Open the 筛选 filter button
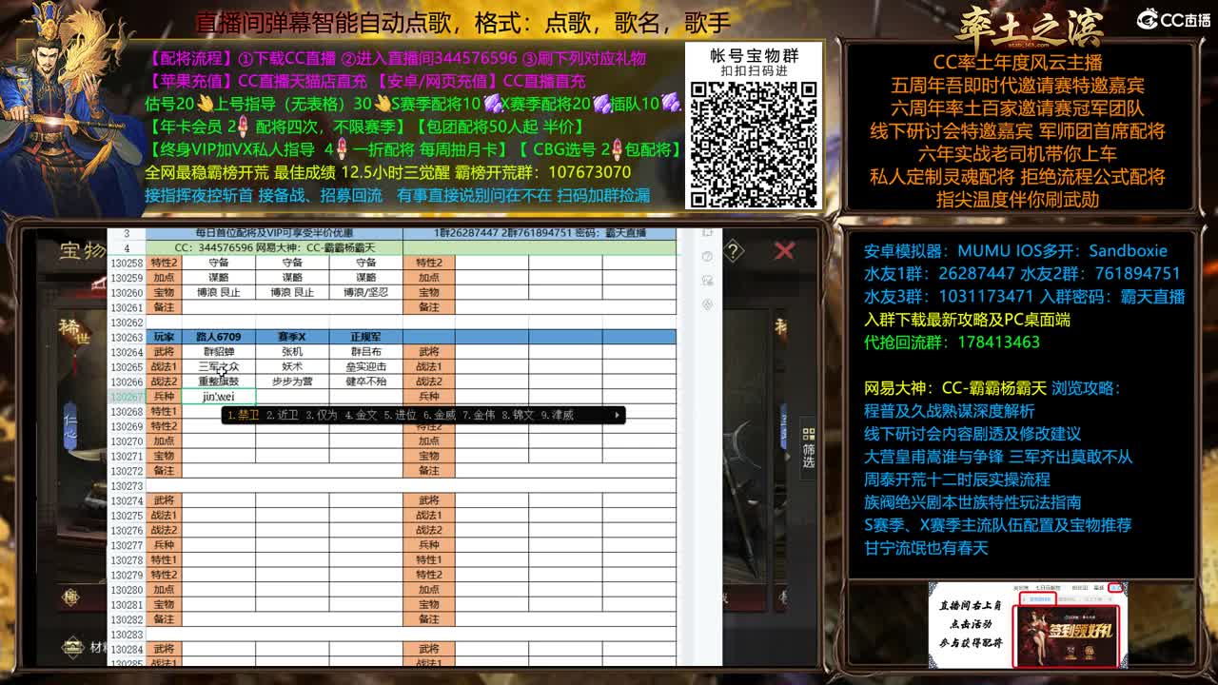Viewport: 1218px width, 685px height. tap(808, 448)
